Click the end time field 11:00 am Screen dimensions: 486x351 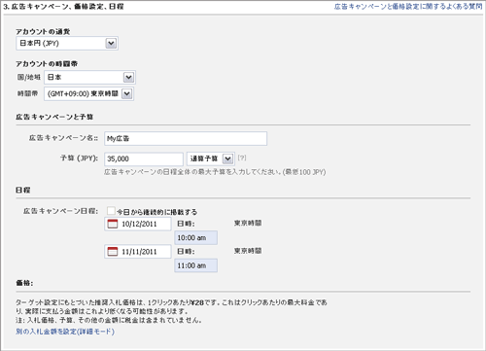coord(195,265)
